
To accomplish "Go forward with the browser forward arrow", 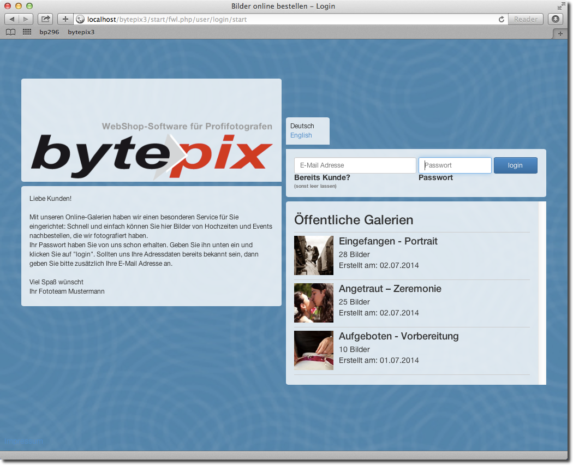I will point(26,19).
